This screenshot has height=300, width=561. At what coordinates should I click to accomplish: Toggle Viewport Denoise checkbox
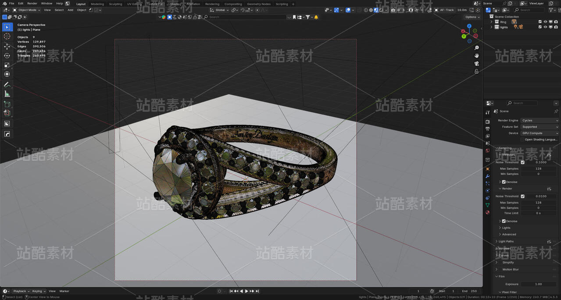(x=504, y=182)
